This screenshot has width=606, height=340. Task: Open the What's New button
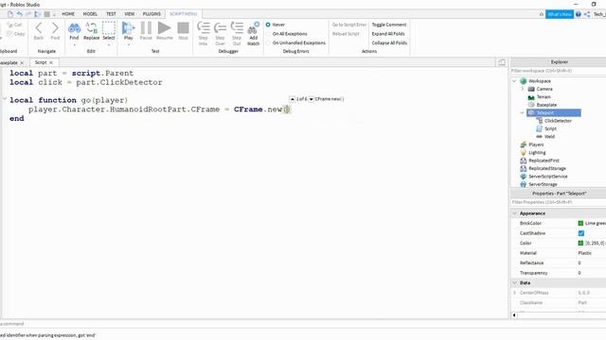click(560, 14)
